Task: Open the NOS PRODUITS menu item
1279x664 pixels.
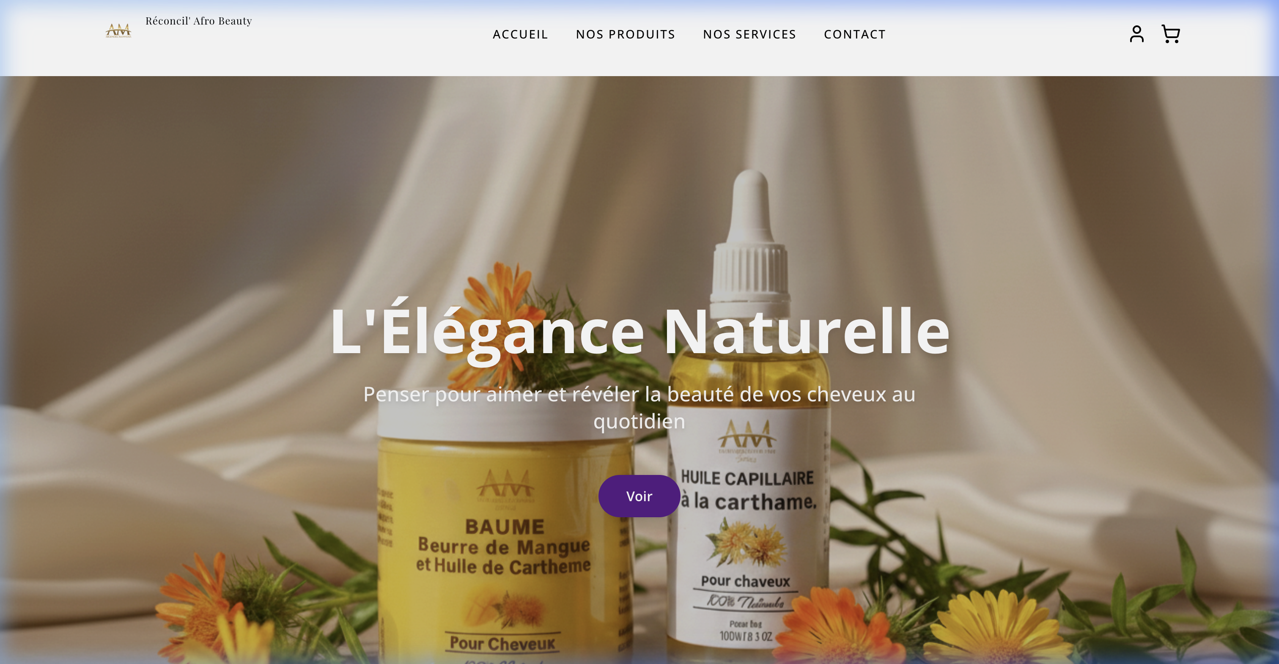Action: [626, 34]
